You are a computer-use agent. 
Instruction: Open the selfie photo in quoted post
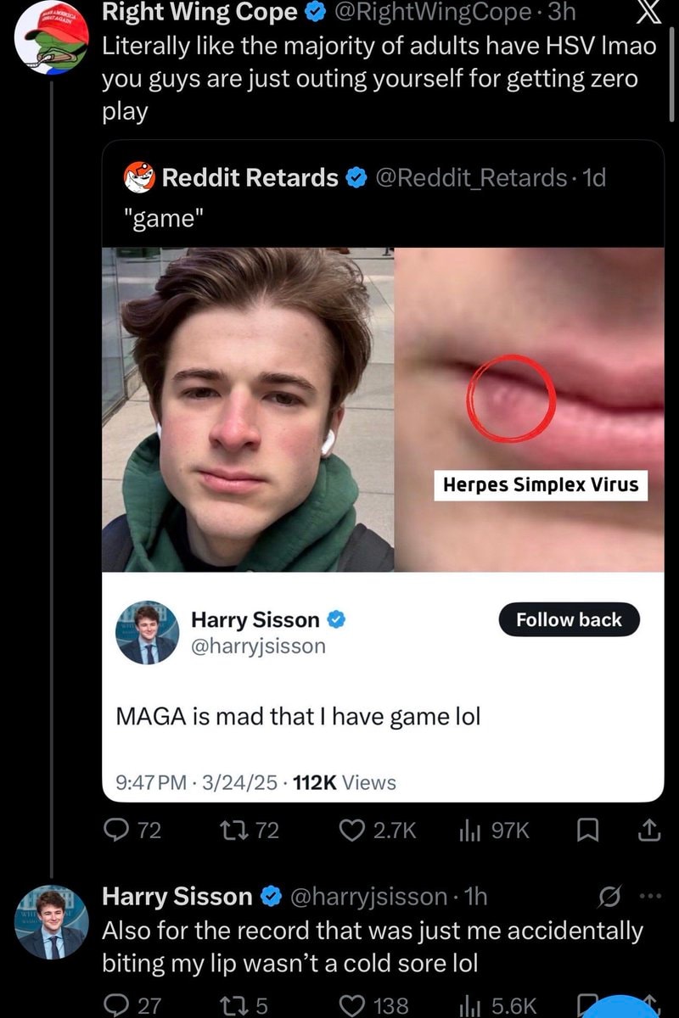tap(248, 410)
